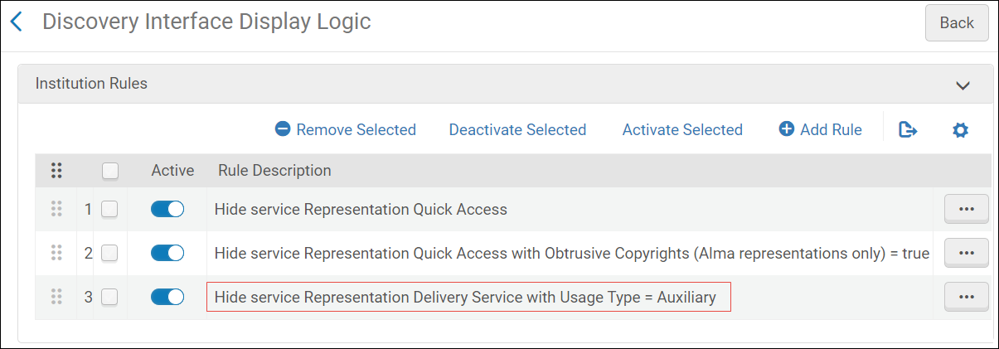The width and height of the screenshot is (999, 349).
Task: Click Deactivate Selected link
Action: coord(517,129)
